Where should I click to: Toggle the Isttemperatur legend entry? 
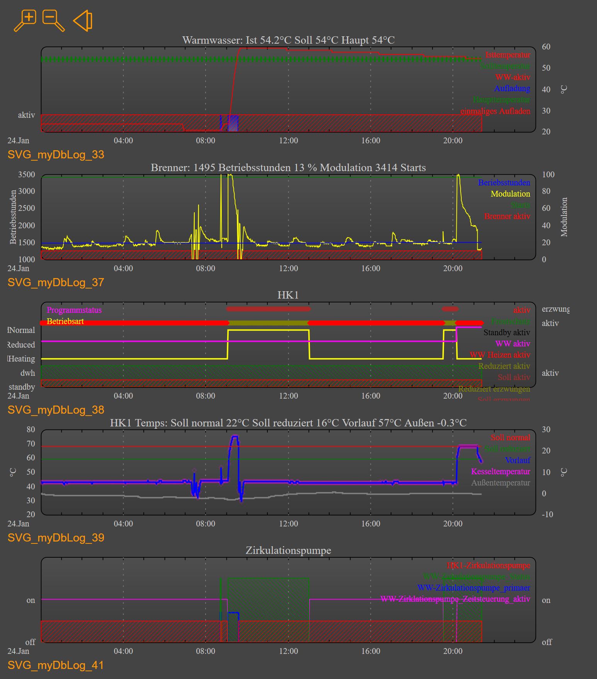pyautogui.click(x=508, y=55)
